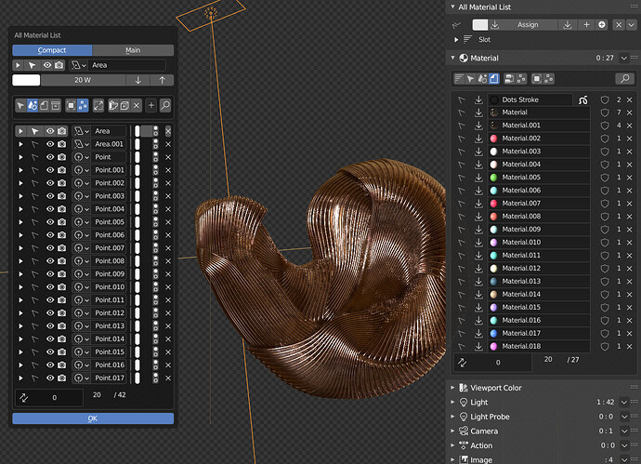Open the dropdown beside Light count 1:42
The width and height of the screenshot is (641, 464).
pyautogui.click(x=624, y=403)
